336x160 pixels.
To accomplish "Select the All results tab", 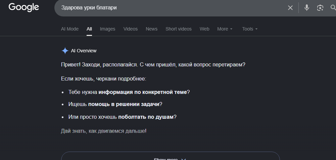I will (x=89, y=29).
